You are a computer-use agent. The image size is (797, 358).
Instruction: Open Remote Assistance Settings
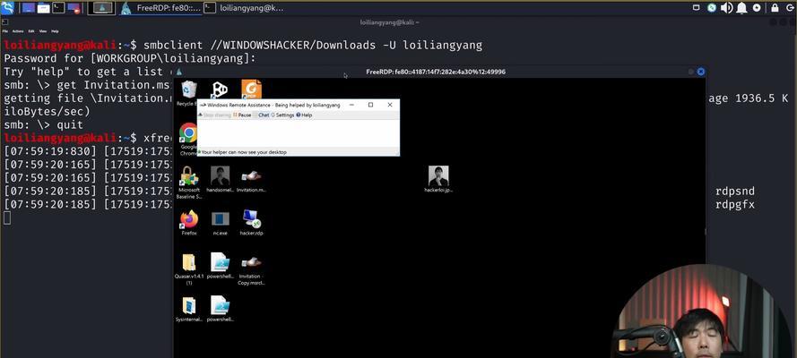(282, 115)
